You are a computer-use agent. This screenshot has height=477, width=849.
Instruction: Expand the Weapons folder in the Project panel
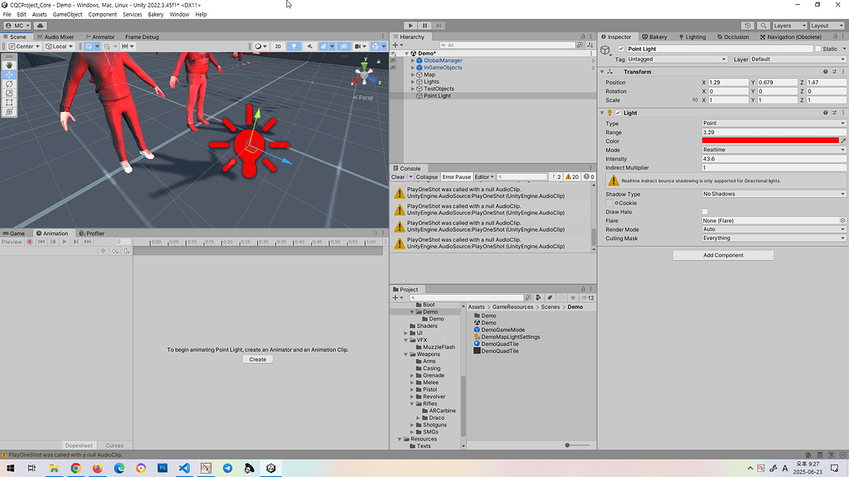point(405,354)
